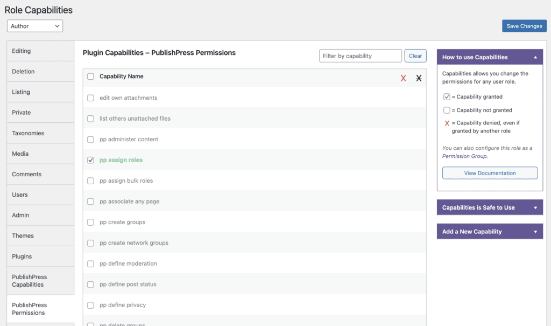Open the View Documentation page
551x326 pixels.
[489, 172]
